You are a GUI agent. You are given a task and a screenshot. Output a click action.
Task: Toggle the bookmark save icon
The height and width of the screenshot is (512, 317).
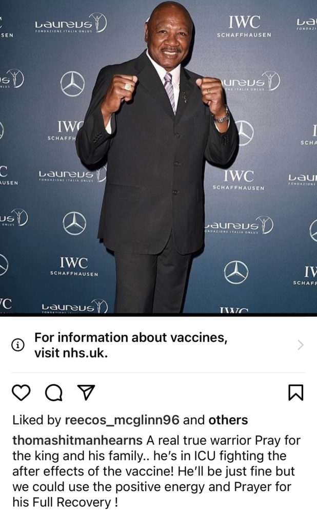coord(296,392)
